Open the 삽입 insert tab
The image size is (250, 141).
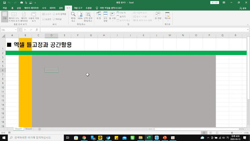pos(19,8)
